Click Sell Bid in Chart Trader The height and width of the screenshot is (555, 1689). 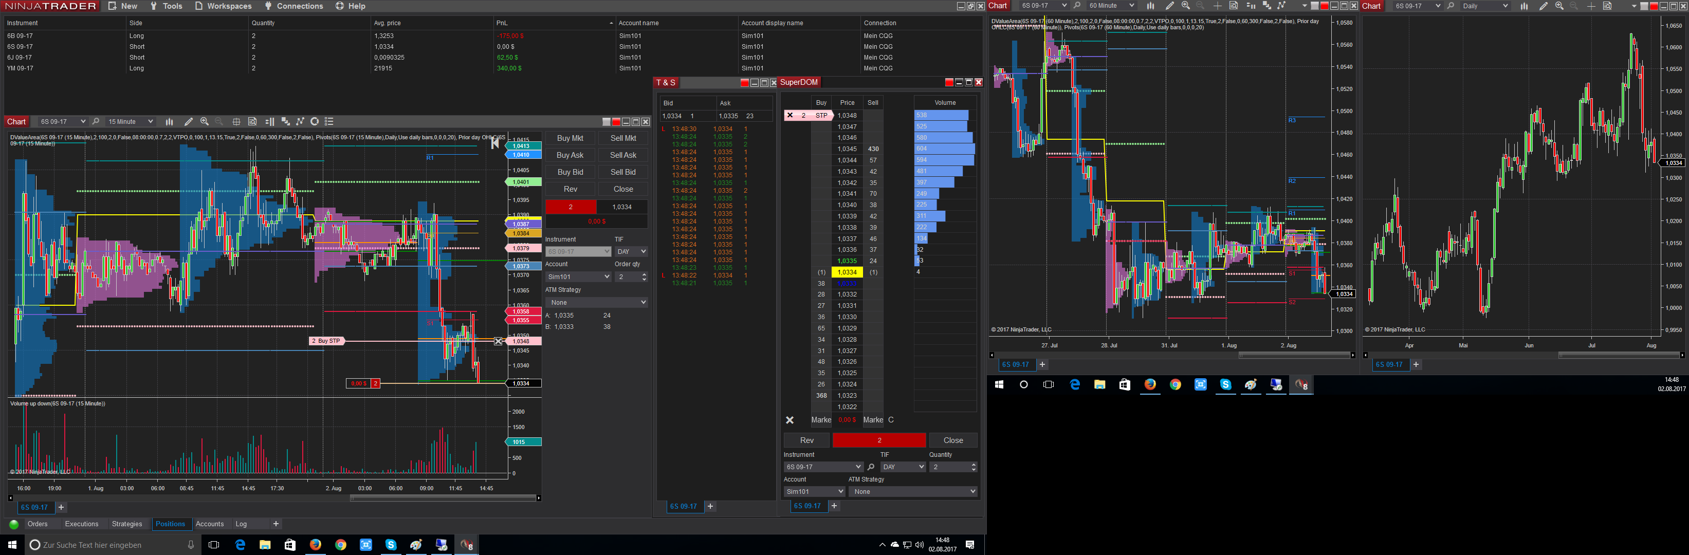coord(623,172)
